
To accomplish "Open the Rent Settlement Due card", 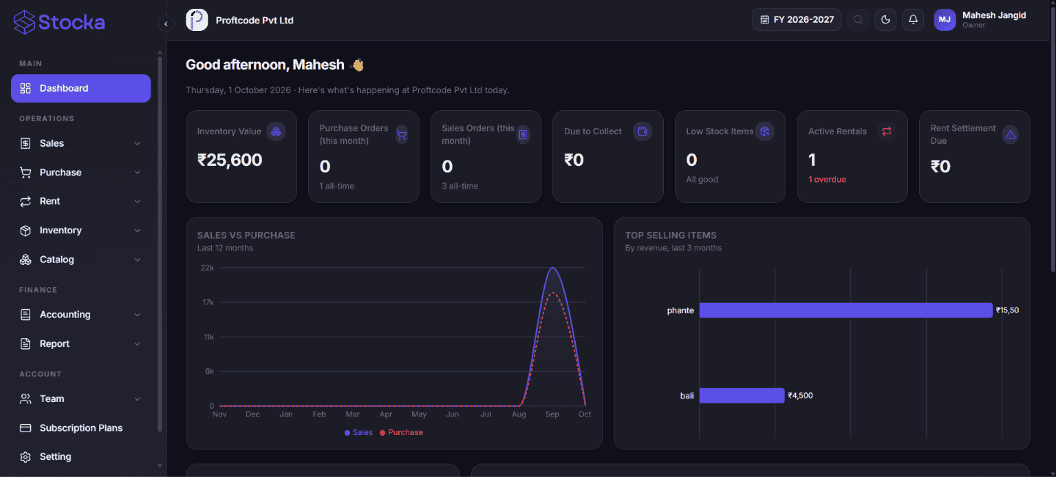I will 975,157.
